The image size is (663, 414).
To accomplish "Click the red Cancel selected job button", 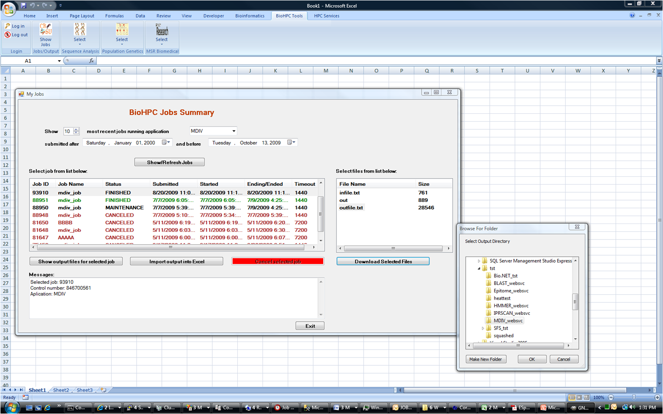I will coord(278,261).
